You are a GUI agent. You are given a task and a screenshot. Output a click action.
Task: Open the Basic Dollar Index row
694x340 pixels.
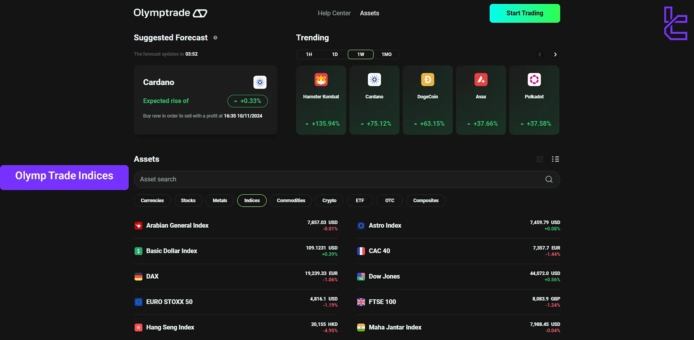point(236,251)
